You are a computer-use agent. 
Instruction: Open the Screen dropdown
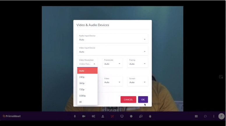click(x=138, y=81)
